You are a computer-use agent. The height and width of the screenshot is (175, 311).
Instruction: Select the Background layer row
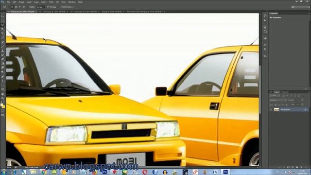pos(289,109)
